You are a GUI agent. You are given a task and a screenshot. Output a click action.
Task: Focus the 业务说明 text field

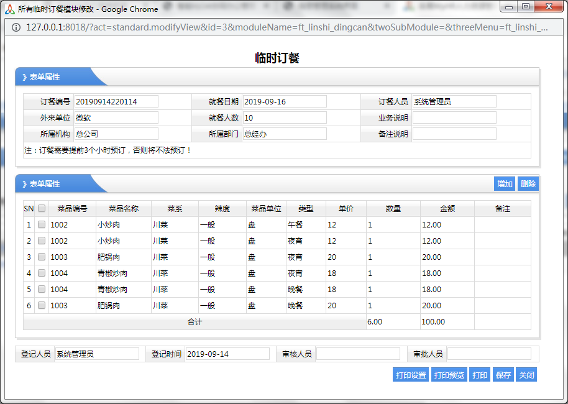(x=454, y=117)
